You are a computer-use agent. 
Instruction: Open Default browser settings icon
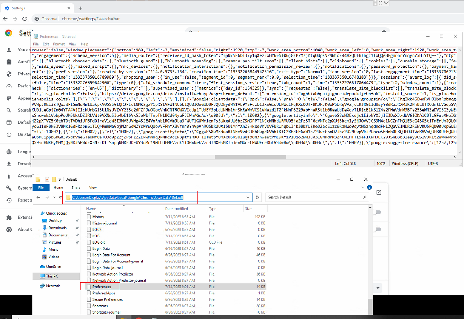point(9,123)
